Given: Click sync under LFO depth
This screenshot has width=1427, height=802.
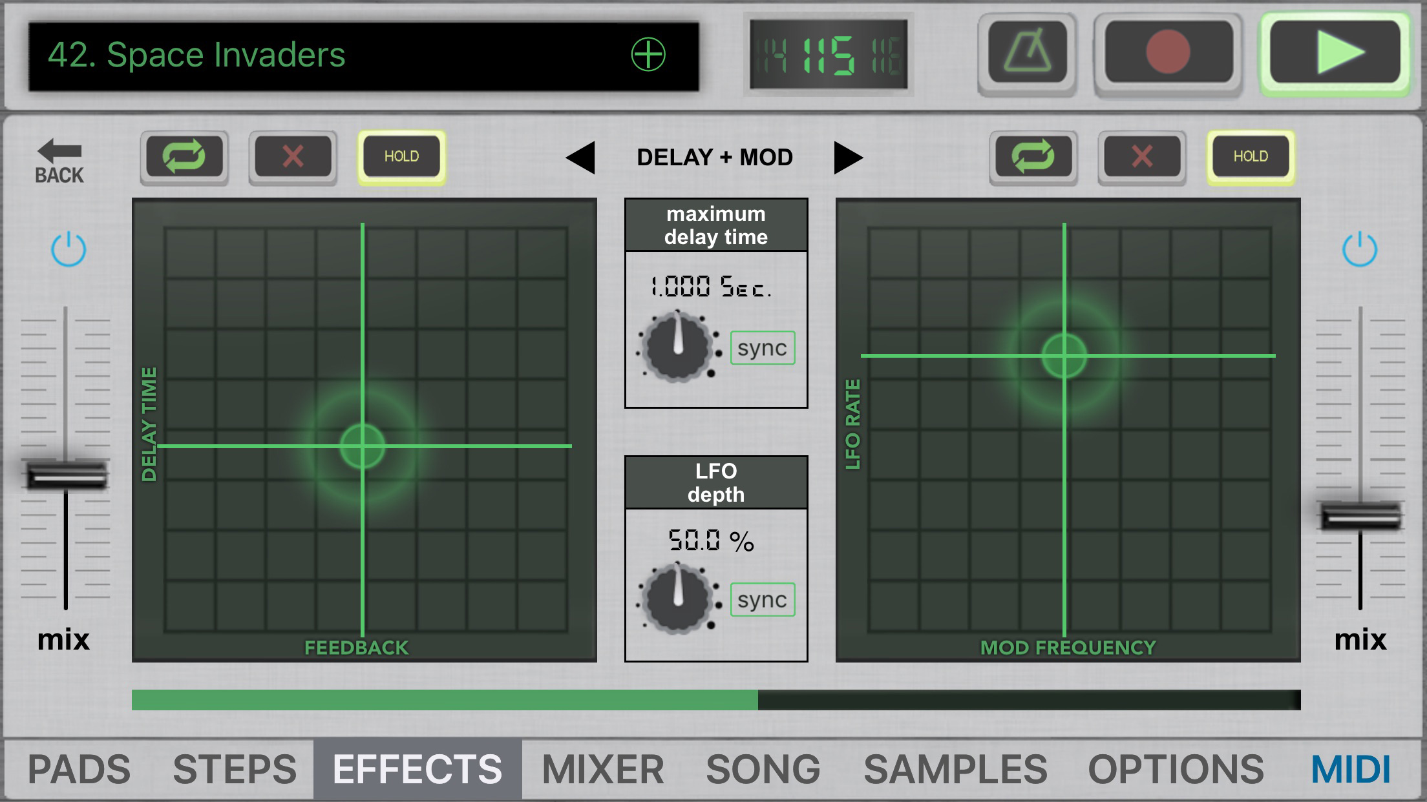Looking at the screenshot, I should coord(762,600).
